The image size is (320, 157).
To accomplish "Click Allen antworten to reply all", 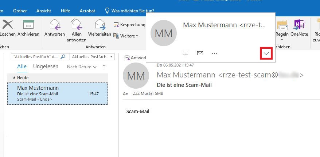I will click(x=77, y=25).
